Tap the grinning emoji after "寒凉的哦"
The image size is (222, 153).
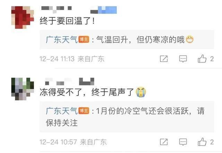(190, 40)
